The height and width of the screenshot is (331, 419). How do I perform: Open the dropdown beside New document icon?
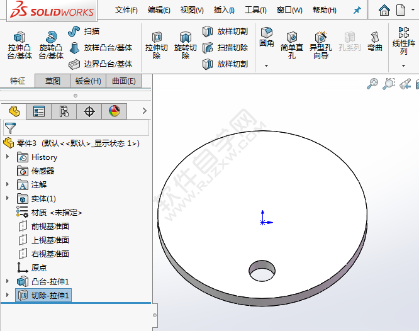[413, 10]
